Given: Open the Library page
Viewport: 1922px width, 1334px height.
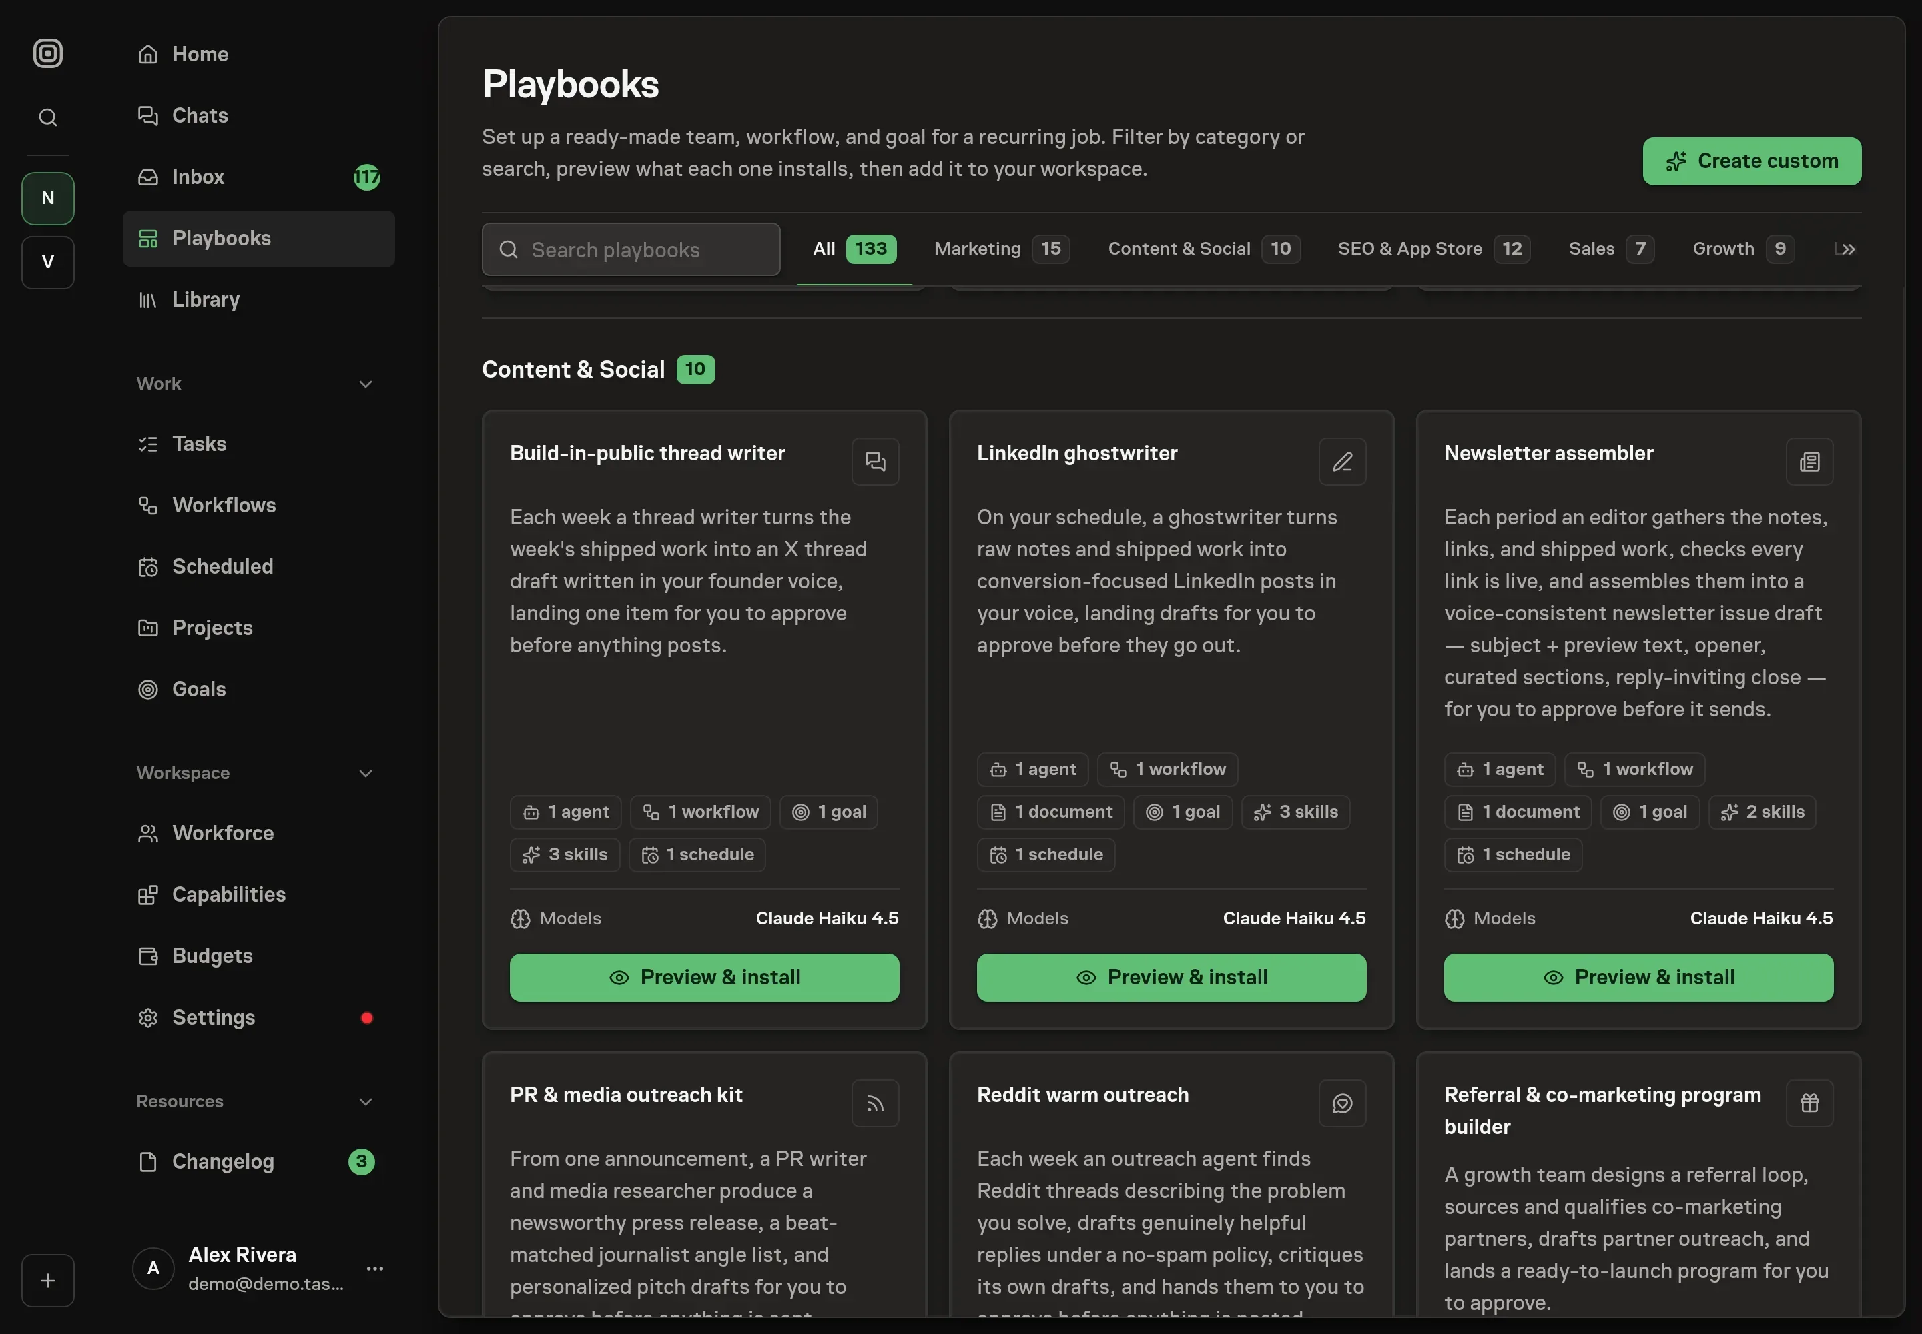Looking at the screenshot, I should click(x=258, y=299).
